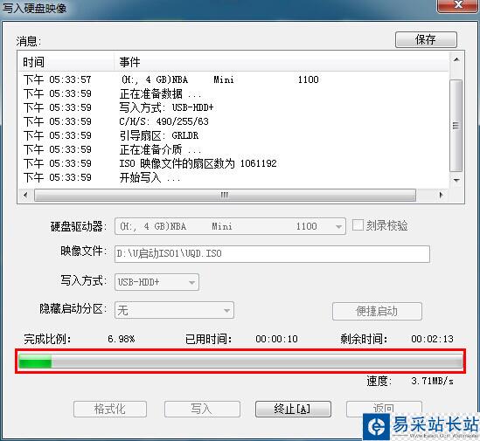The image size is (480, 441).
Task: Click the elapsed time 00:00:10 value
Action: tap(276, 339)
